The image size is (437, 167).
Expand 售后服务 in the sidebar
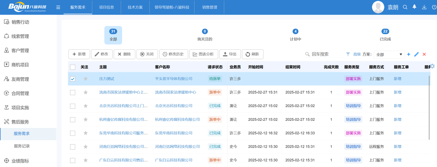[20, 122]
